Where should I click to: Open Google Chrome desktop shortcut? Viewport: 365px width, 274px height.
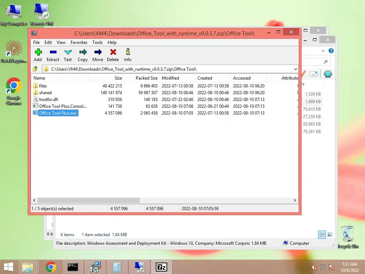14,91
